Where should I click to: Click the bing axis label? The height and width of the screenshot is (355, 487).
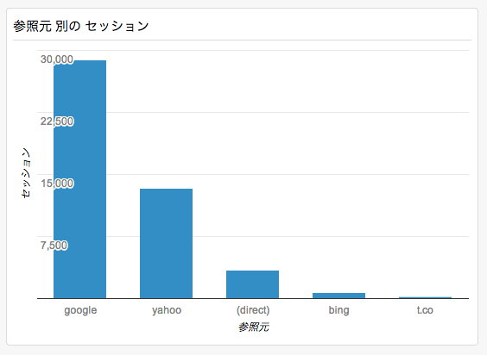(x=338, y=310)
